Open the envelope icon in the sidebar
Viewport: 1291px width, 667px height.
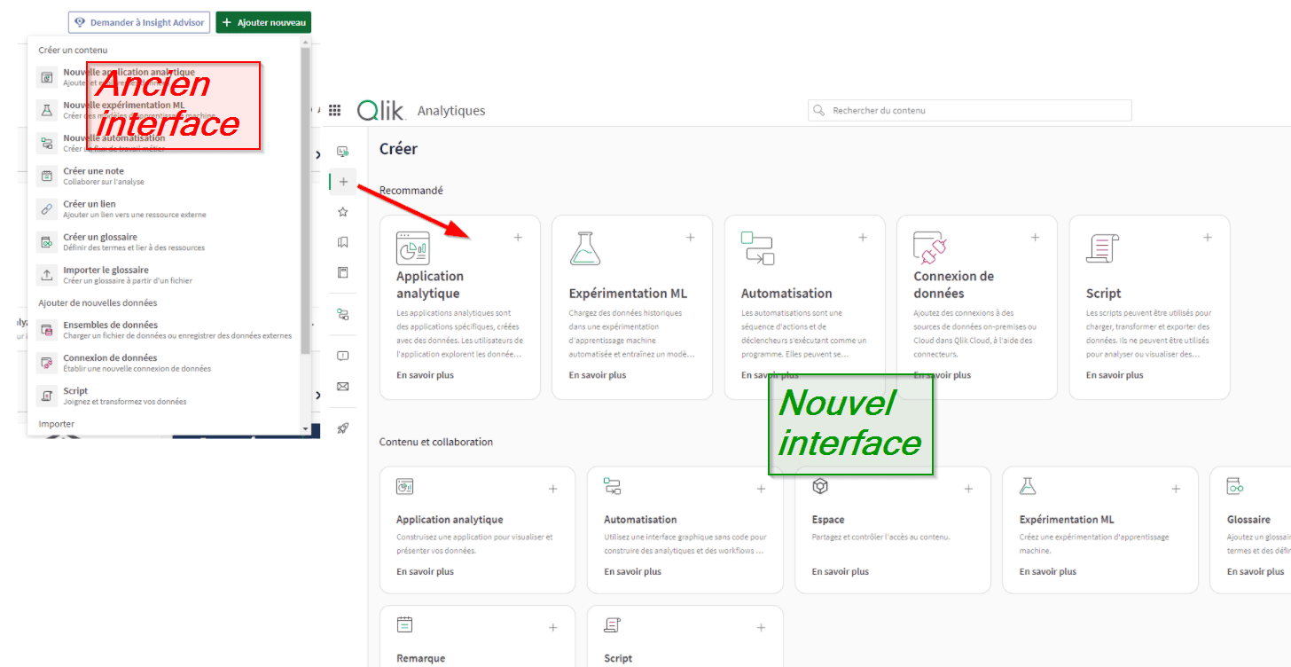[343, 387]
